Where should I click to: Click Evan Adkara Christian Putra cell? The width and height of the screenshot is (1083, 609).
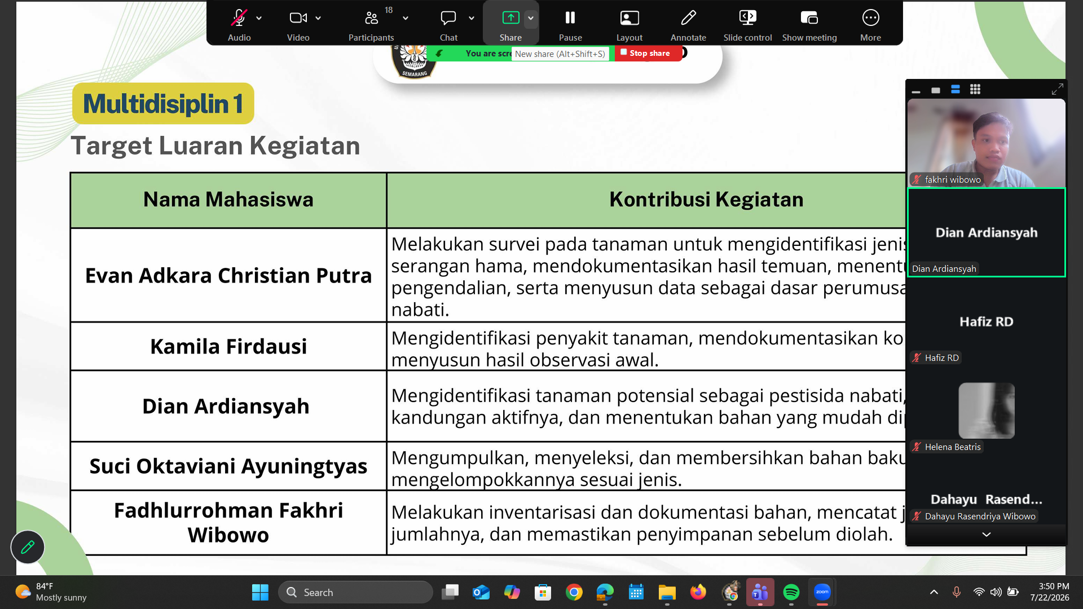[x=228, y=275]
